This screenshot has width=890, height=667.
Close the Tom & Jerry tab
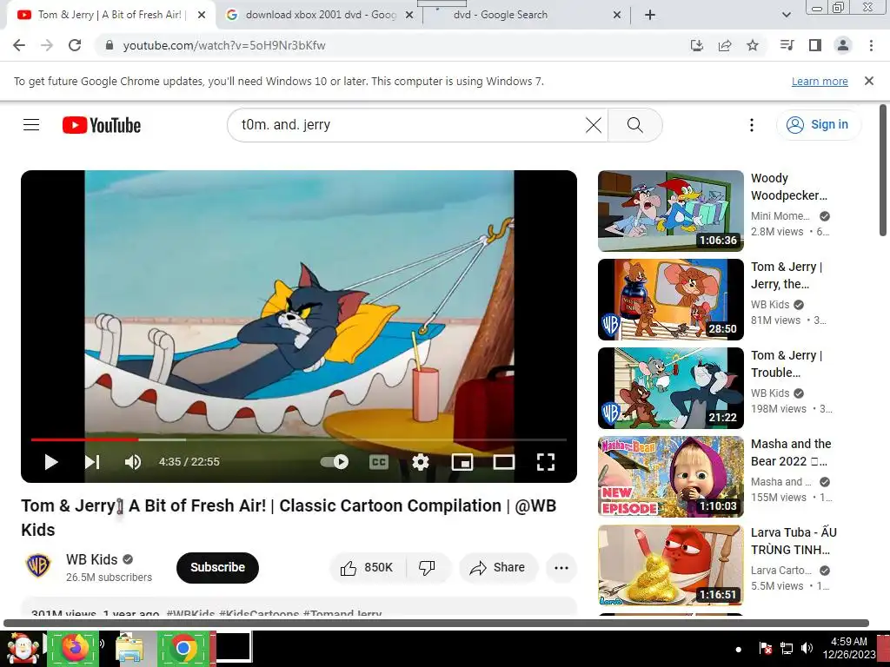[202, 16]
